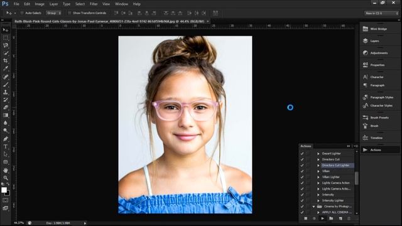Select the Zoom tool in the toolbox
This screenshot has height=226, width=402.
(6, 178)
